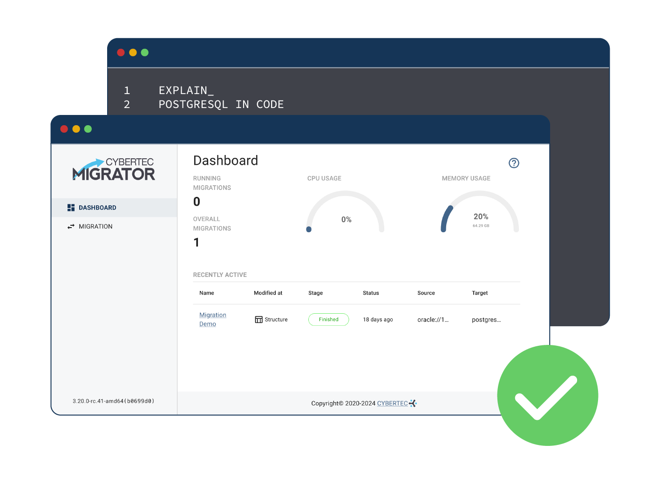Open help via the question mark icon
Viewport: 660px width, 485px height.
pos(514,163)
